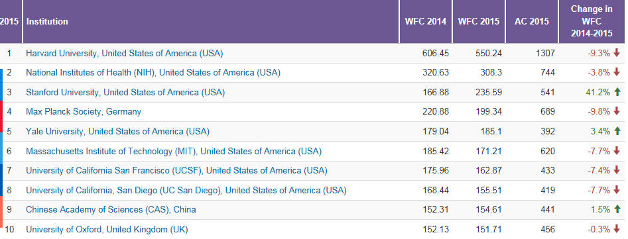
Task: Click the red down arrow beside -9.8%
Action: [x=616, y=111]
